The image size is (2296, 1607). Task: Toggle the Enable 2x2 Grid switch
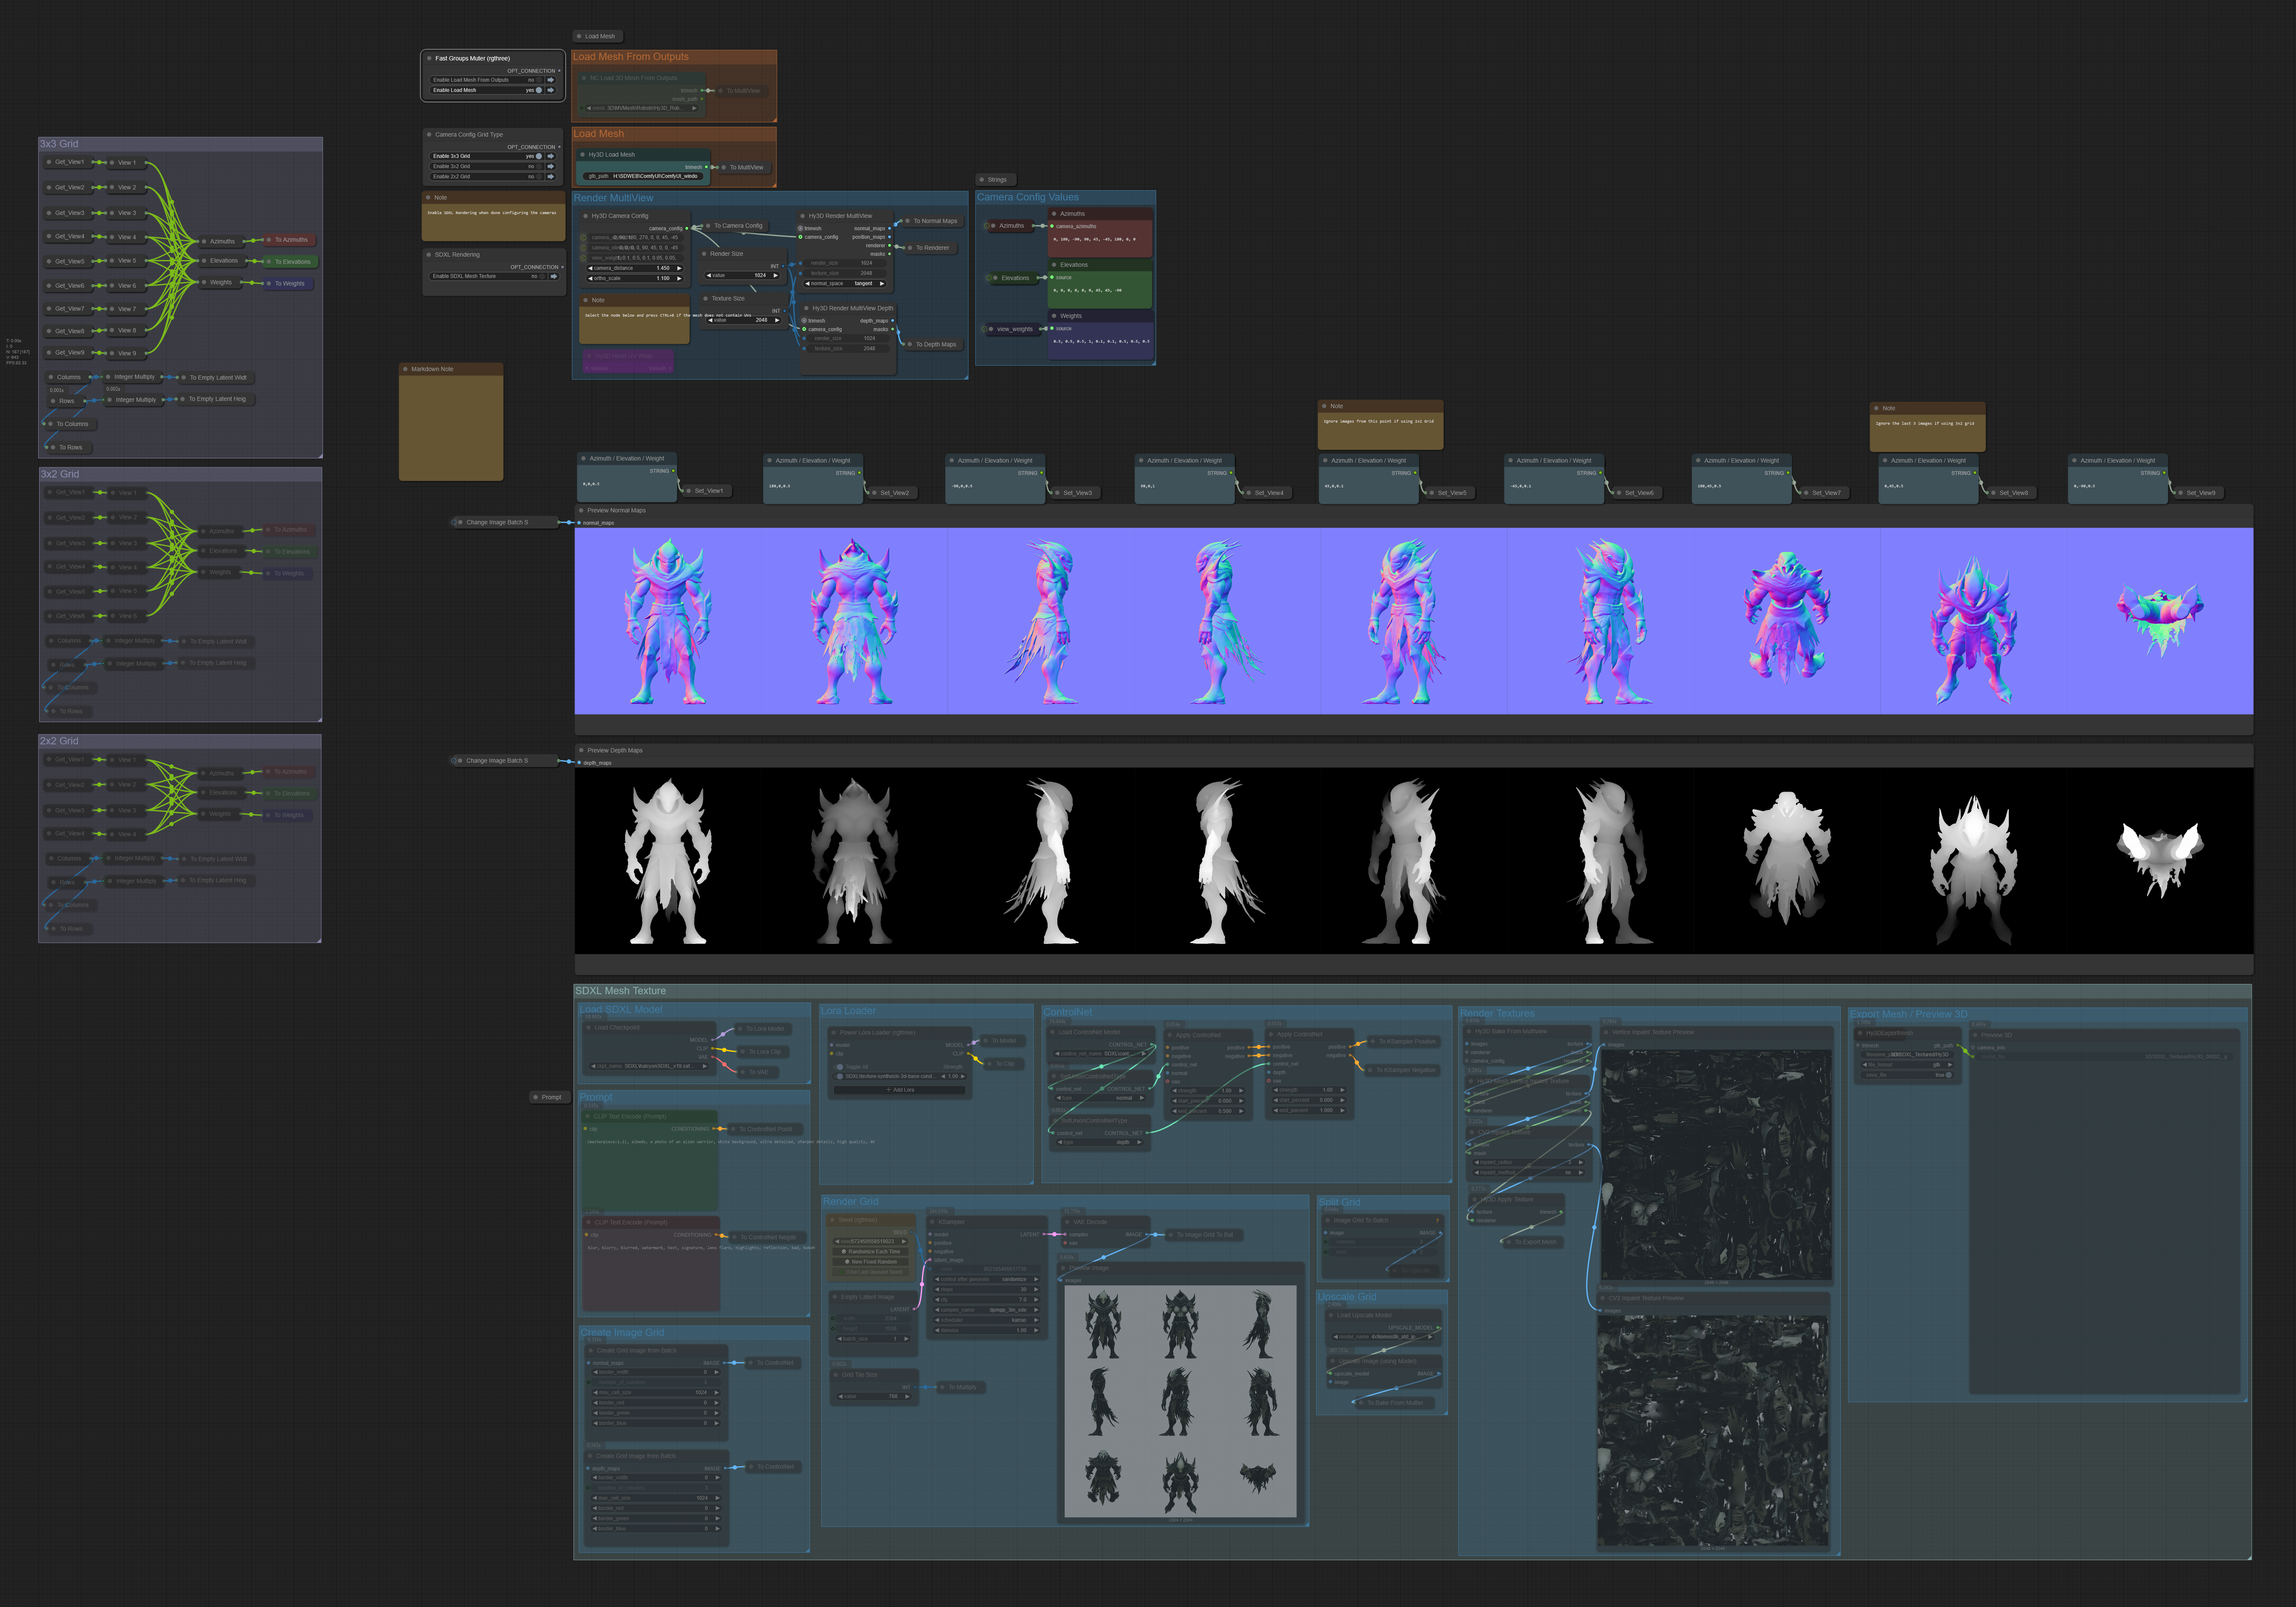[539, 176]
